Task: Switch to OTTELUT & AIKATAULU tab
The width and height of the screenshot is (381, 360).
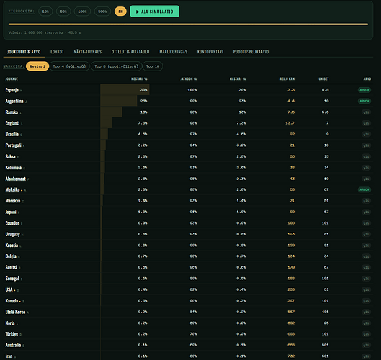Action: pyautogui.click(x=130, y=52)
